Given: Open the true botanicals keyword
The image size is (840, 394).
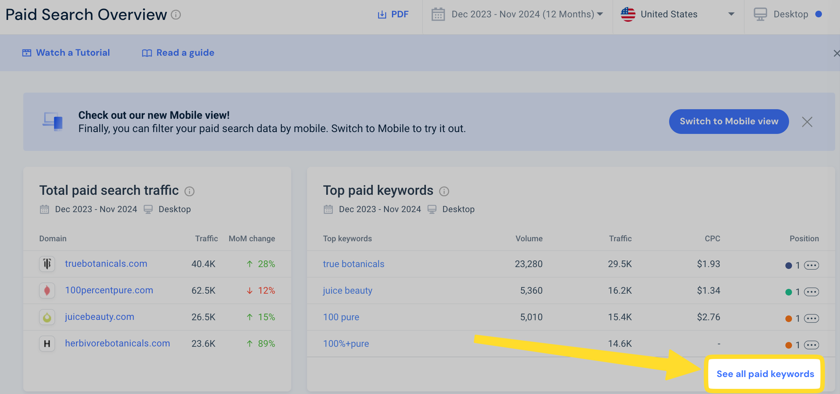Looking at the screenshot, I should 354,264.
